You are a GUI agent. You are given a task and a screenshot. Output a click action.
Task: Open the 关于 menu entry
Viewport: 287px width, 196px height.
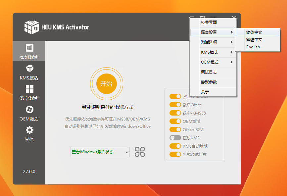coord(213,92)
